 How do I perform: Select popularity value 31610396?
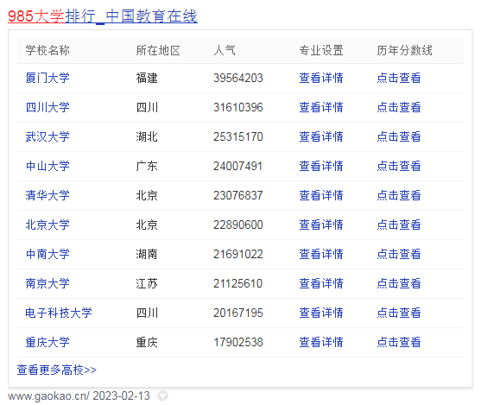(x=238, y=107)
